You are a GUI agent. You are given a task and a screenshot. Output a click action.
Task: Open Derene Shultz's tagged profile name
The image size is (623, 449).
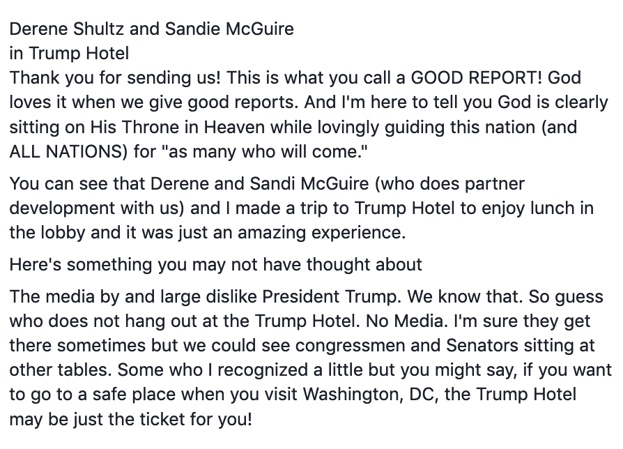click(67, 29)
